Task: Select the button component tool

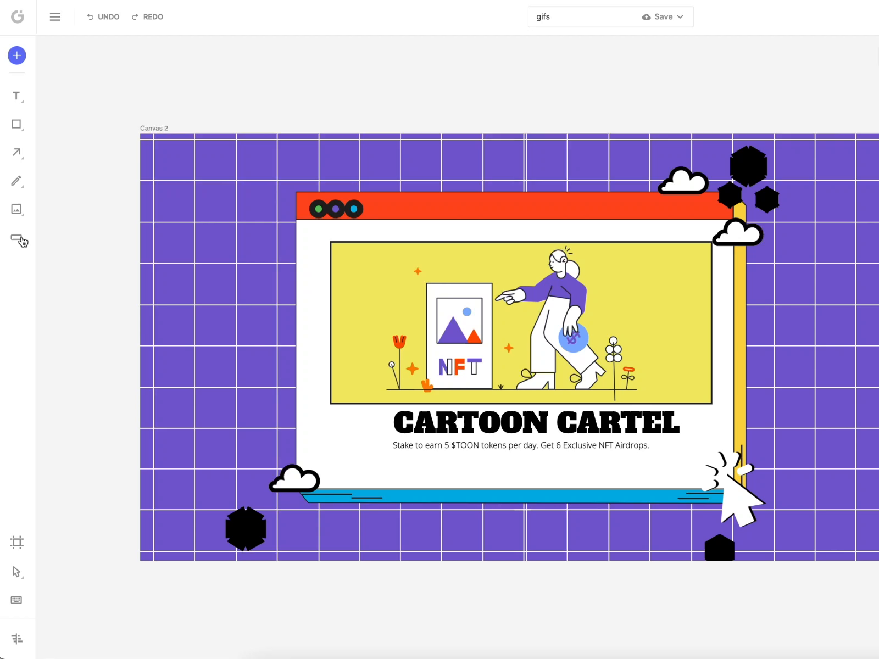Action: 16,238
